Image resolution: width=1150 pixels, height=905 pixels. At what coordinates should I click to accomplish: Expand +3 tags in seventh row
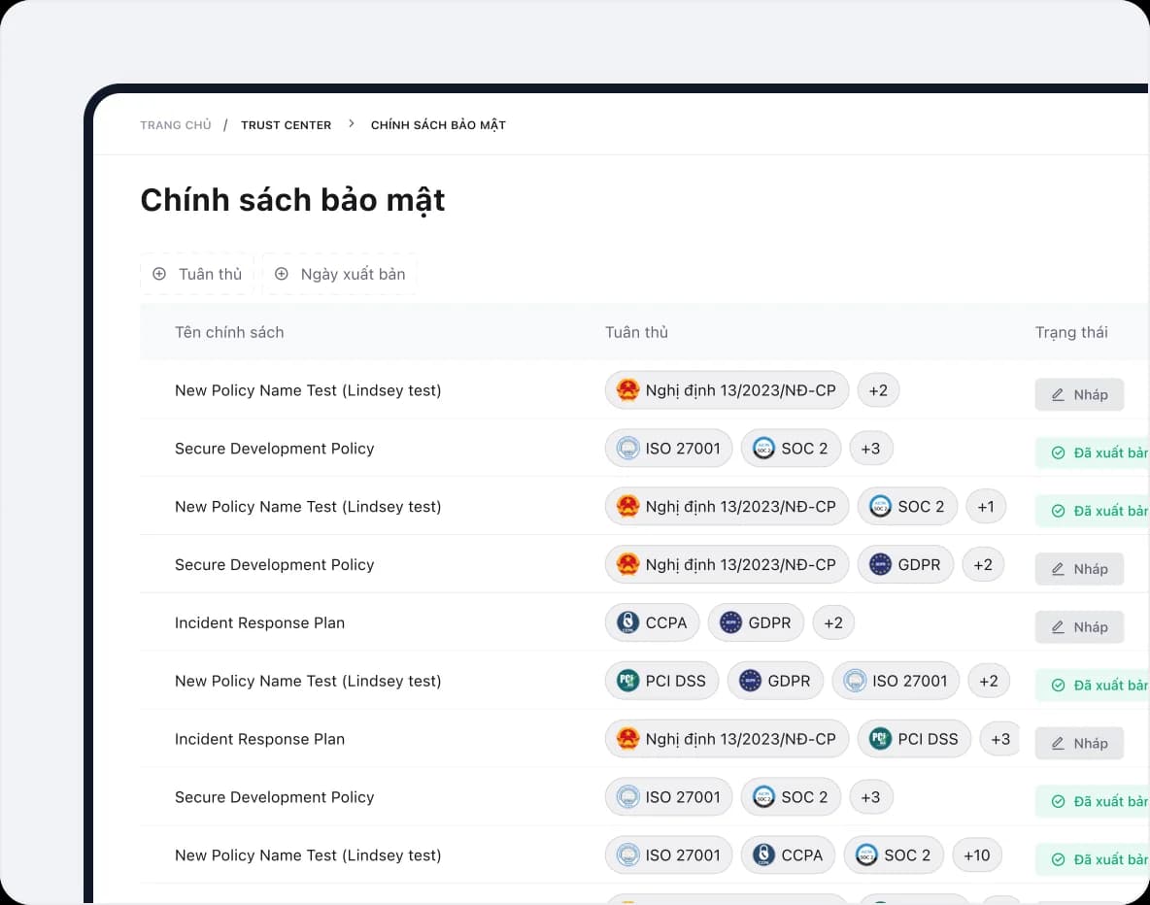pyautogui.click(x=1000, y=739)
